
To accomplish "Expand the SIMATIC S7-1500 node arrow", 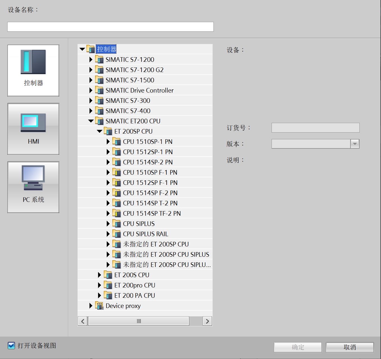I will click(91, 80).
